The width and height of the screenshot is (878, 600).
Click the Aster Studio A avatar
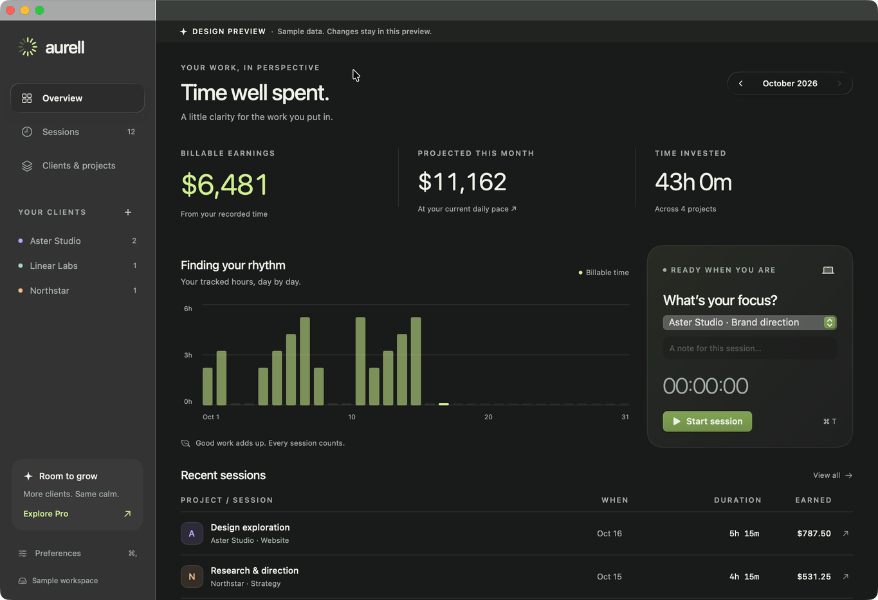point(192,534)
